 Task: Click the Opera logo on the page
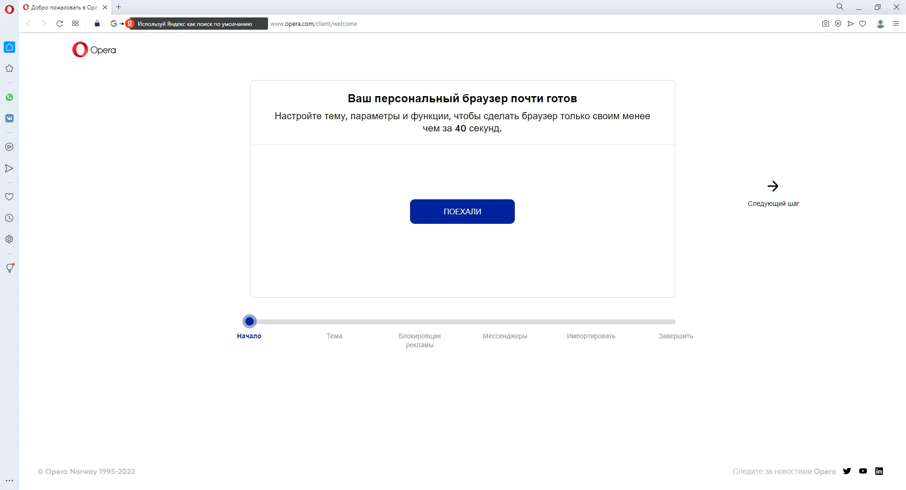pos(94,50)
